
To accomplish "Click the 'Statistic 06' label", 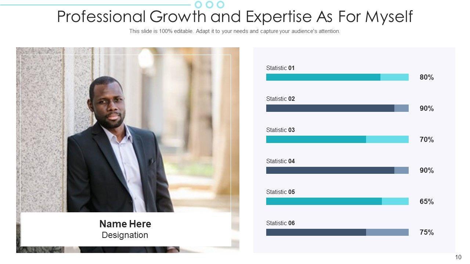I will 280,223.
